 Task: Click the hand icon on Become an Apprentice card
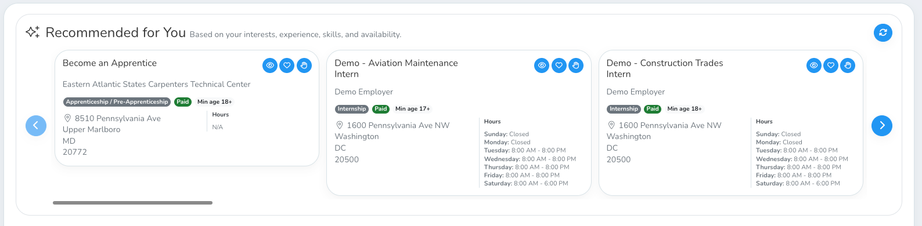tap(304, 65)
